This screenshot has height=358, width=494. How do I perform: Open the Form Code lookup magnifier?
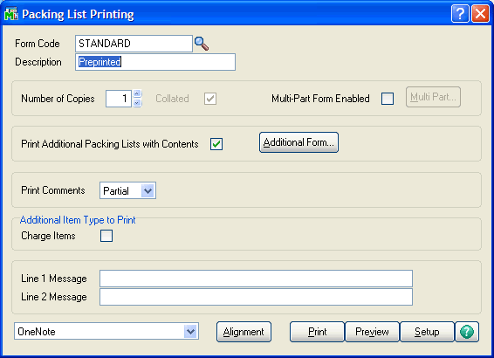click(202, 44)
